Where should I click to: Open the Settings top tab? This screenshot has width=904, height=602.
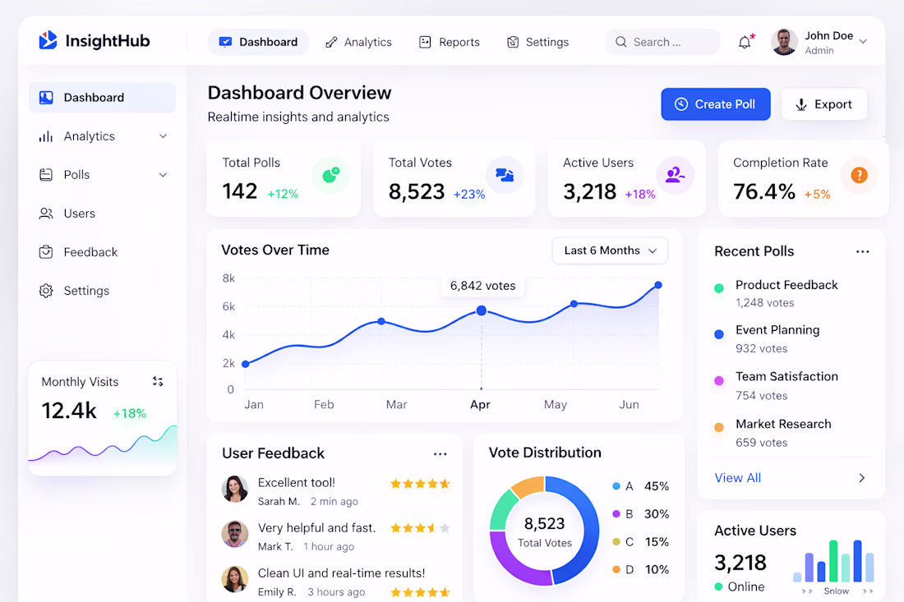[537, 42]
